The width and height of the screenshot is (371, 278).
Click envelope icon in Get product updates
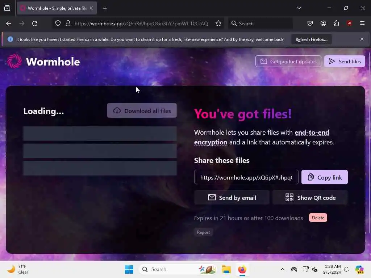coord(264,62)
